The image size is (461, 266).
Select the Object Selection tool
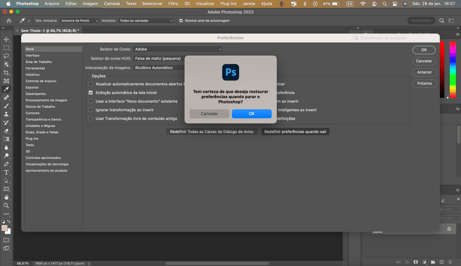click(6, 64)
